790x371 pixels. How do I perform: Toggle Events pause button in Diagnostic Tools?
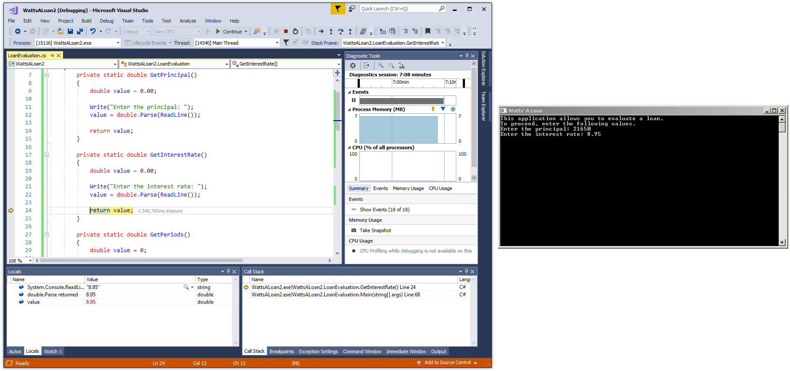pyautogui.click(x=354, y=100)
